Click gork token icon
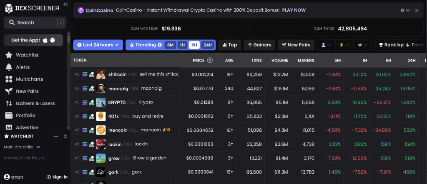 [101, 172]
